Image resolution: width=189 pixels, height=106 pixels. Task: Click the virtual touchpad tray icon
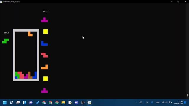(147, 102)
